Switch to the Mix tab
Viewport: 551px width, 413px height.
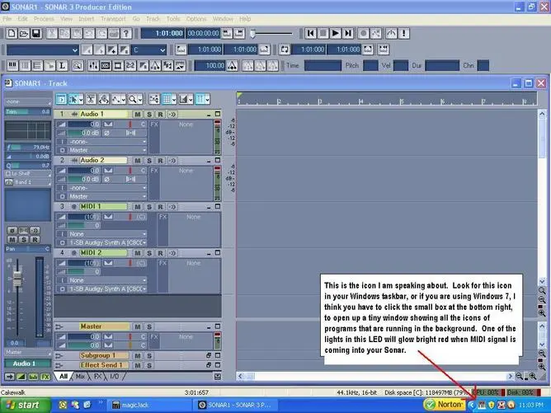[80, 377]
